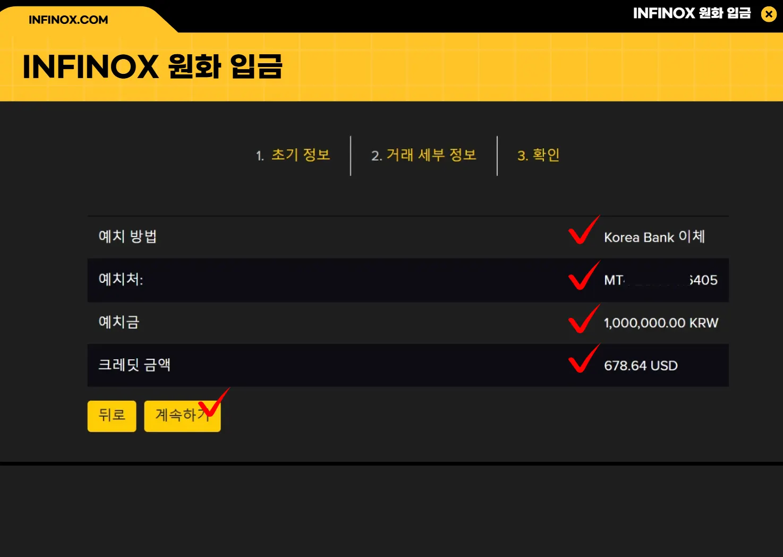
Task: Click the top-right INFINOX 원화 입금 title
Action: click(692, 13)
